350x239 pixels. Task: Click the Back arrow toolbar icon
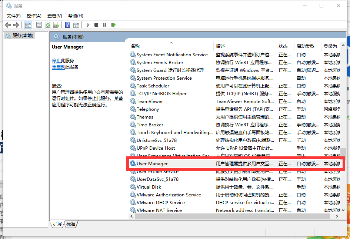point(8,25)
